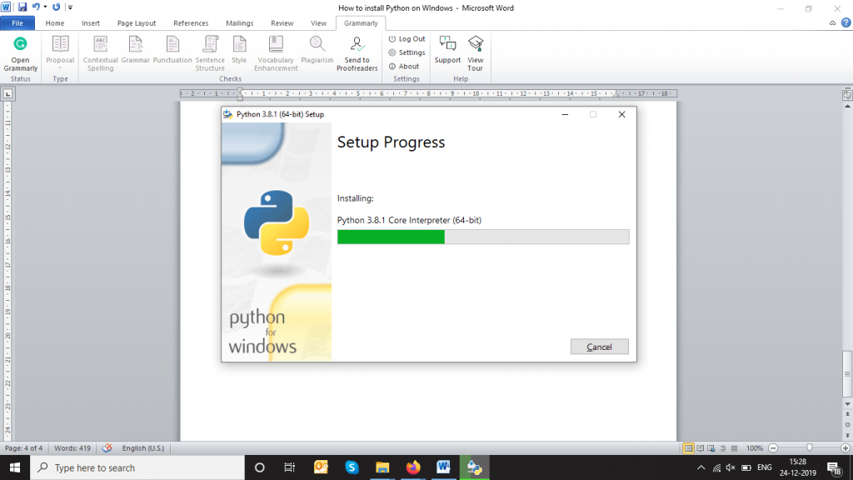
Task: Click the 100% zoom level
Action: 755,448
